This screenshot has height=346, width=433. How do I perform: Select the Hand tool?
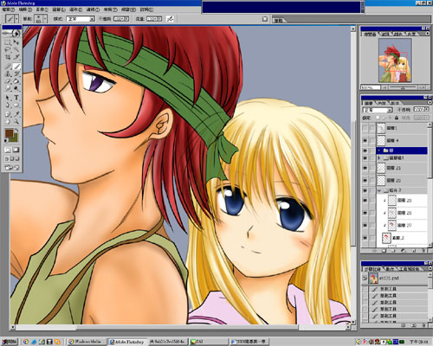pos(8,122)
